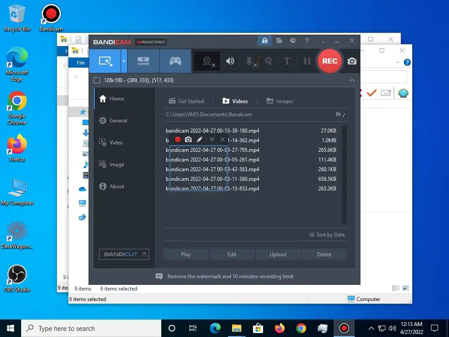This screenshot has height=337, width=449.
Task: Click the pause recording button
Action: click(x=307, y=61)
